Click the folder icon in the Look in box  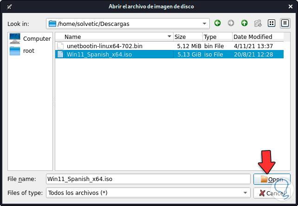52,24
